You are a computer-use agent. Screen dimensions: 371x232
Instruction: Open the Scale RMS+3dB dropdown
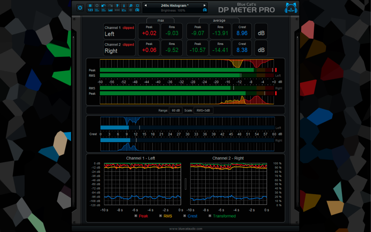(x=203, y=110)
